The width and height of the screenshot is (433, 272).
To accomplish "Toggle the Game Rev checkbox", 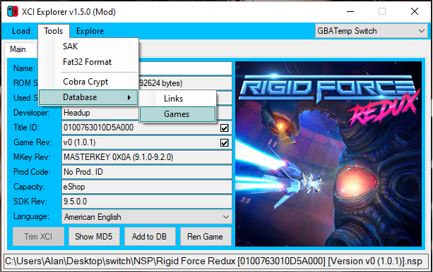I will pos(224,143).
